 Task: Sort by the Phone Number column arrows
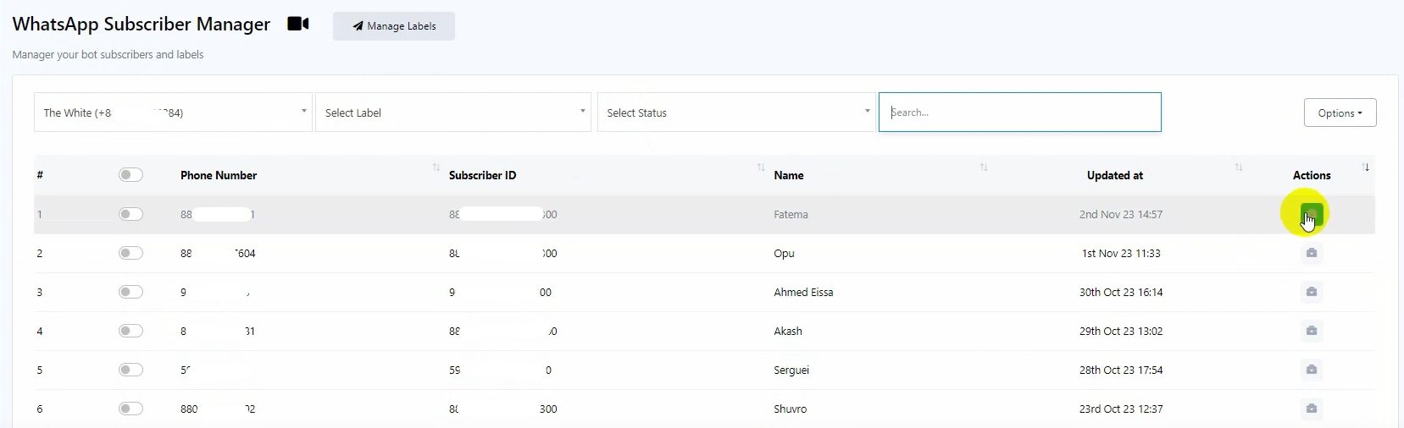pyautogui.click(x=436, y=167)
